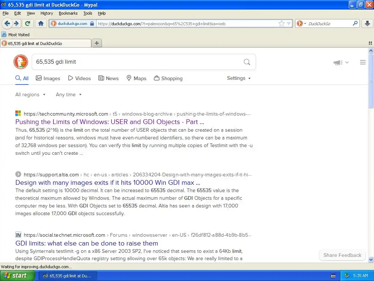Click the padlock site identity icon
Screen dimensions: 374x281
tap(92, 23)
